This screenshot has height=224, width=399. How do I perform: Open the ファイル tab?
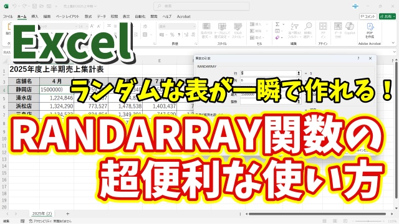[8, 17]
